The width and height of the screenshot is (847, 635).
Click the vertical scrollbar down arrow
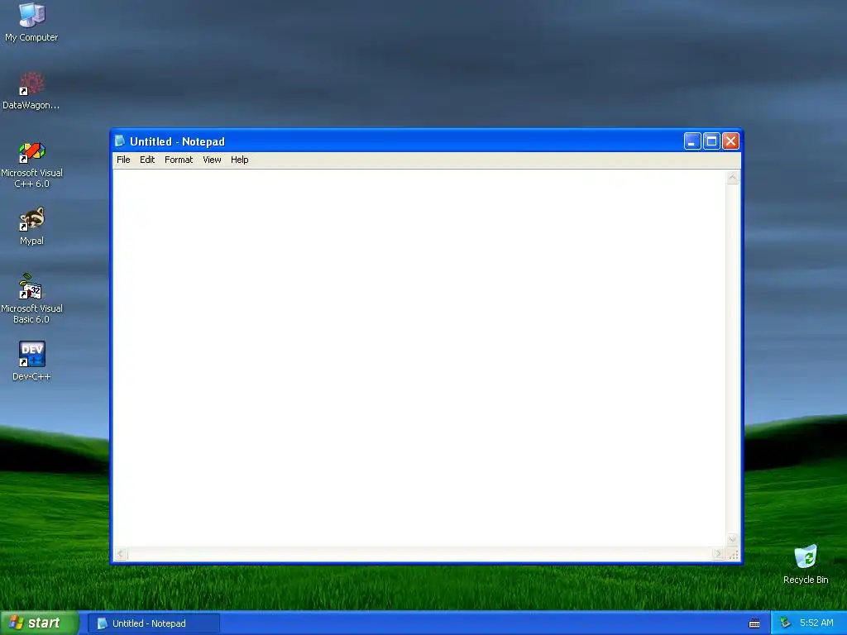click(x=733, y=540)
